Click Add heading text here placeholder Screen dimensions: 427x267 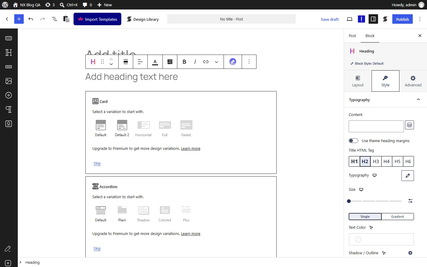[132, 77]
